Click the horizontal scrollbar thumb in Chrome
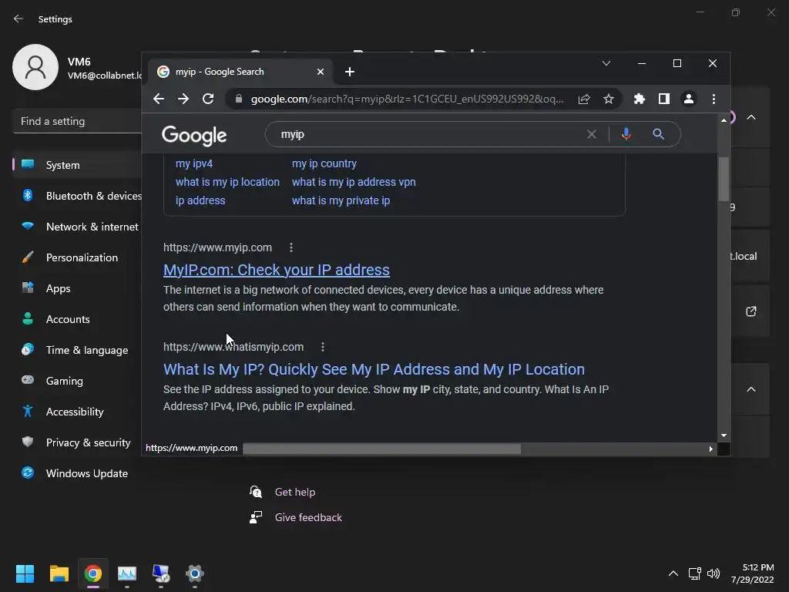The image size is (789, 592). tap(382, 449)
